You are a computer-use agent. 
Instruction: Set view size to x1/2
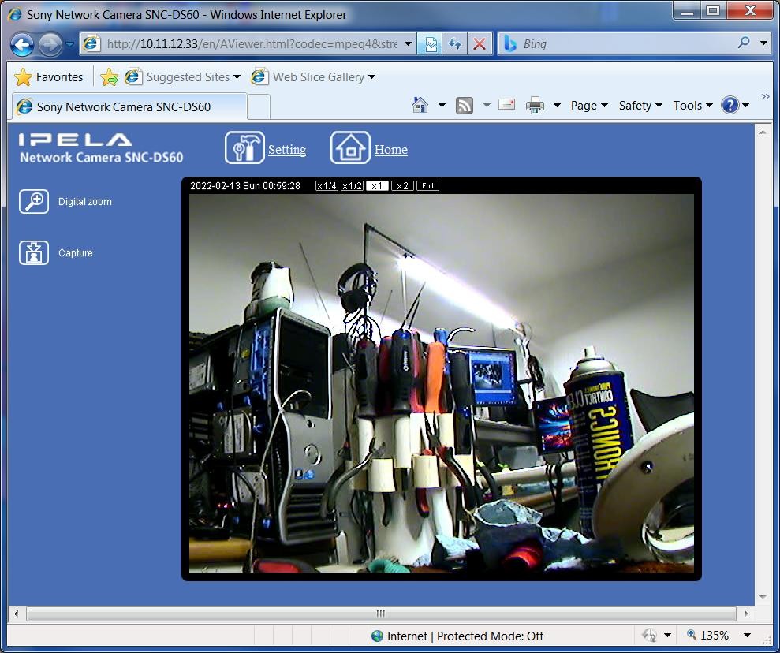click(352, 186)
